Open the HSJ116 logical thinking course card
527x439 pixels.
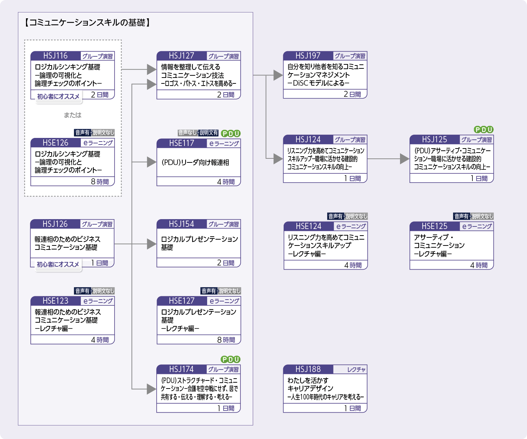72,75
